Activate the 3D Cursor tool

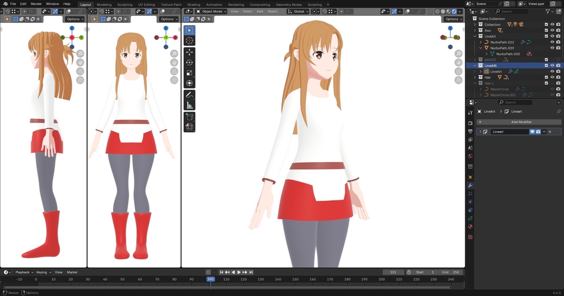(189, 41)
